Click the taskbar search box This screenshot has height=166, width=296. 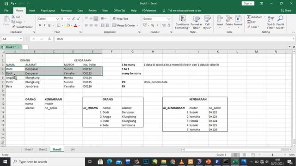pos(48,162)
